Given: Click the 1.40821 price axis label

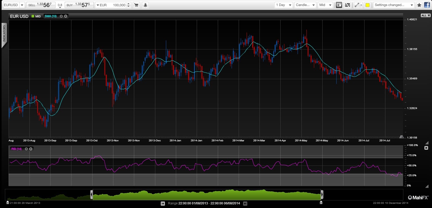Looking at the screenshot, I should point(412,19).
